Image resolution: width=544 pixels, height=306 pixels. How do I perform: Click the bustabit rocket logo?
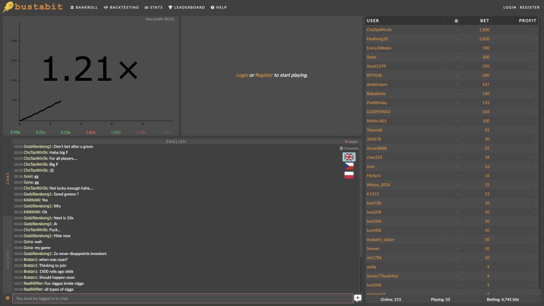coord(32,6)
